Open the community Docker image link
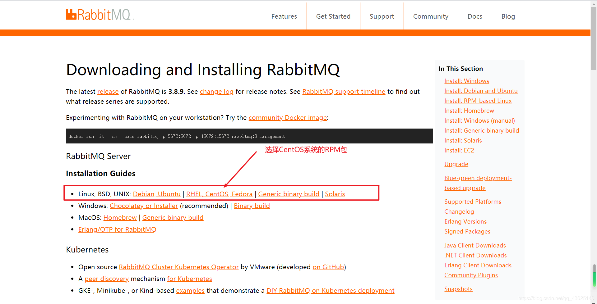 (288, 118)
